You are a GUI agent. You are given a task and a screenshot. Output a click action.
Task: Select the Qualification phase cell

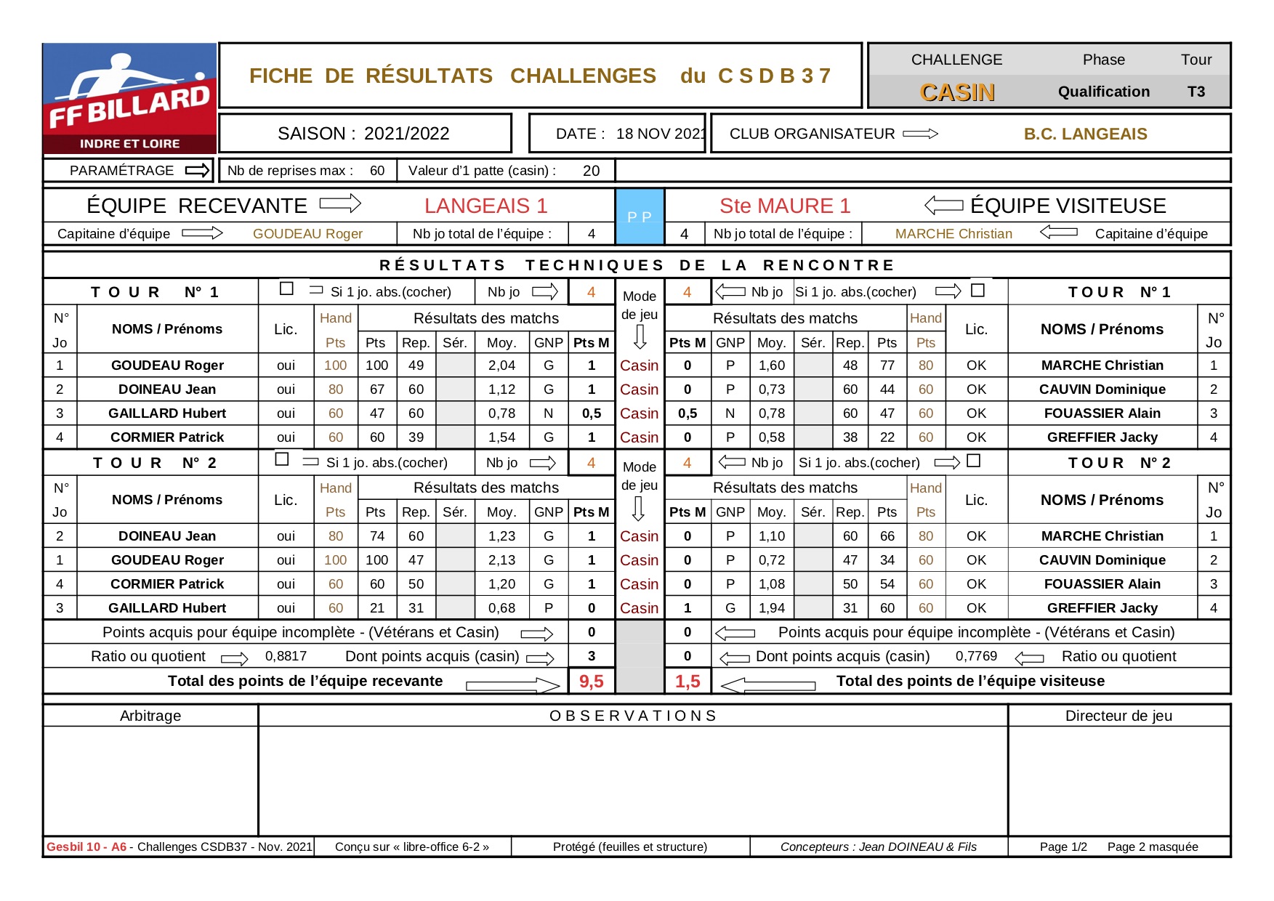tap(1103, 92)
